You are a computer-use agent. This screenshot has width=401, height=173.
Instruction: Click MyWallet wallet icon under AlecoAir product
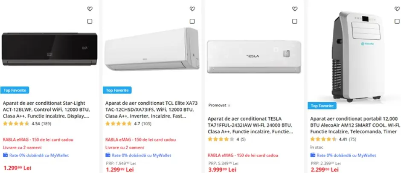(x=313, y=155)
